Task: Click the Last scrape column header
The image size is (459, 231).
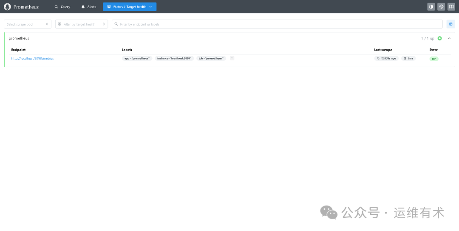Action: (383, 50)
